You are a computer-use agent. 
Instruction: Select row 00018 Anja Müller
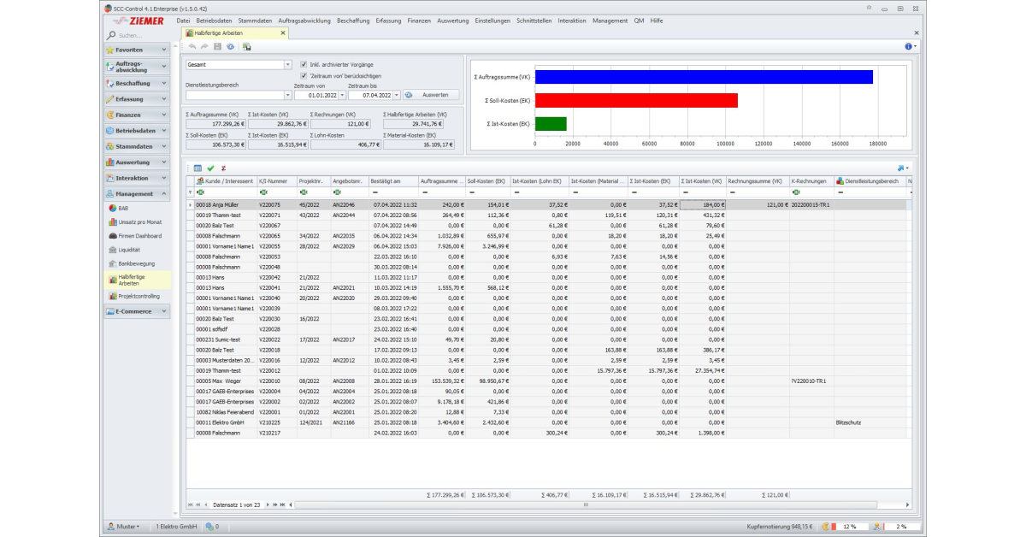pyautogui.click(x=549, y=205)
